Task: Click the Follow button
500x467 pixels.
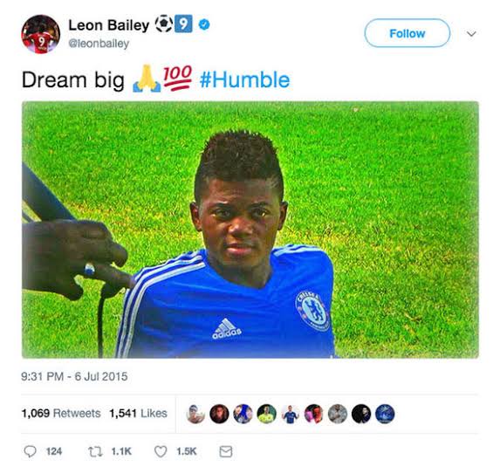Action: coord(408,33)
